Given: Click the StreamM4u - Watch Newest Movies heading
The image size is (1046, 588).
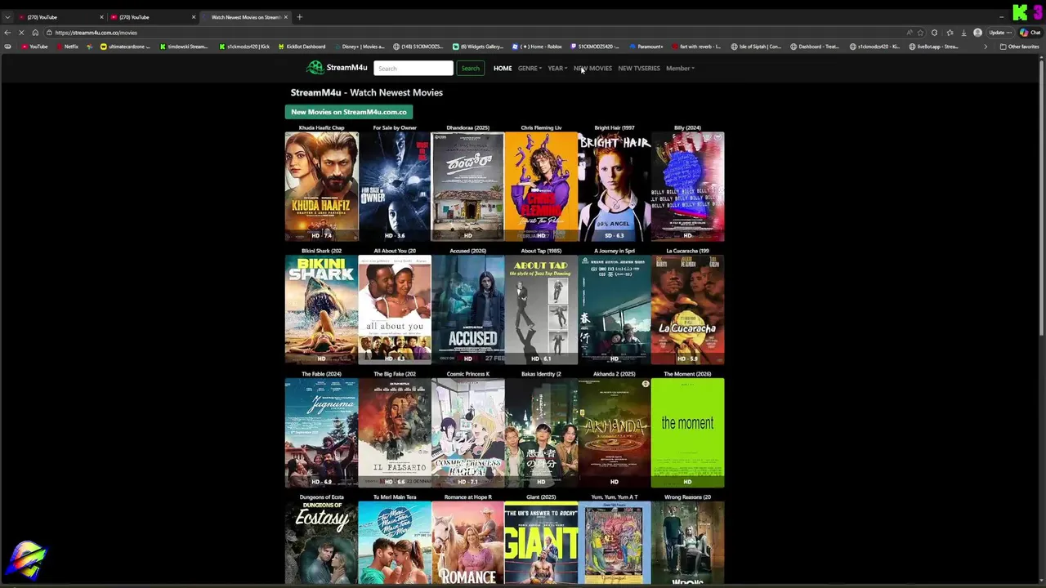Looking at the screenshot, I should (367, 92).
